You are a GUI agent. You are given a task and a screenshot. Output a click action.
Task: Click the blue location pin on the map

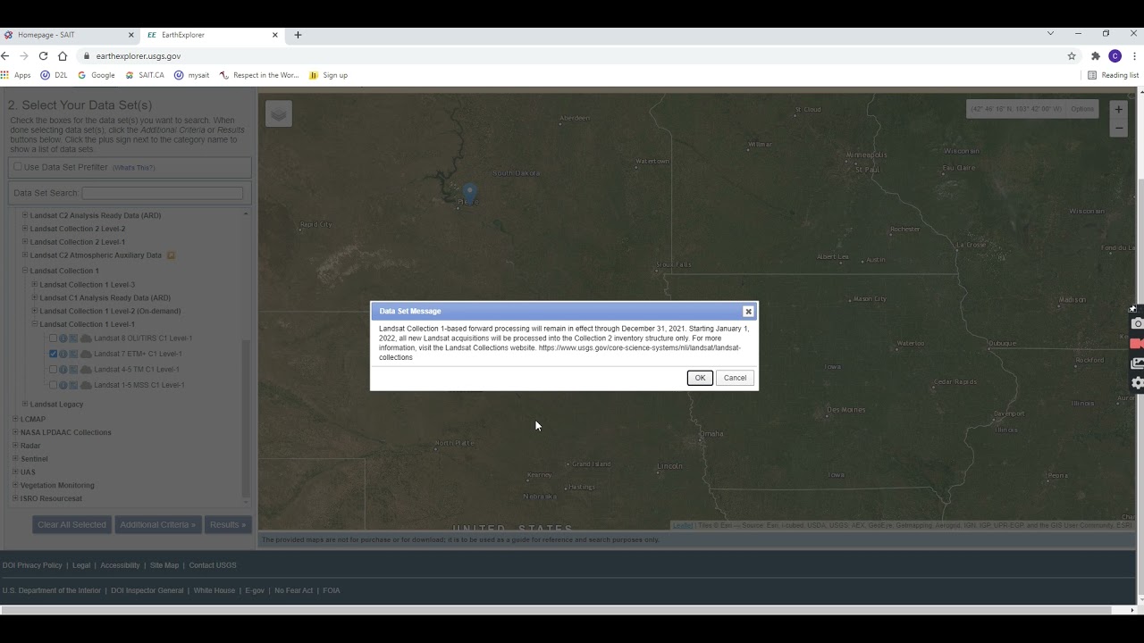(469, 192)
